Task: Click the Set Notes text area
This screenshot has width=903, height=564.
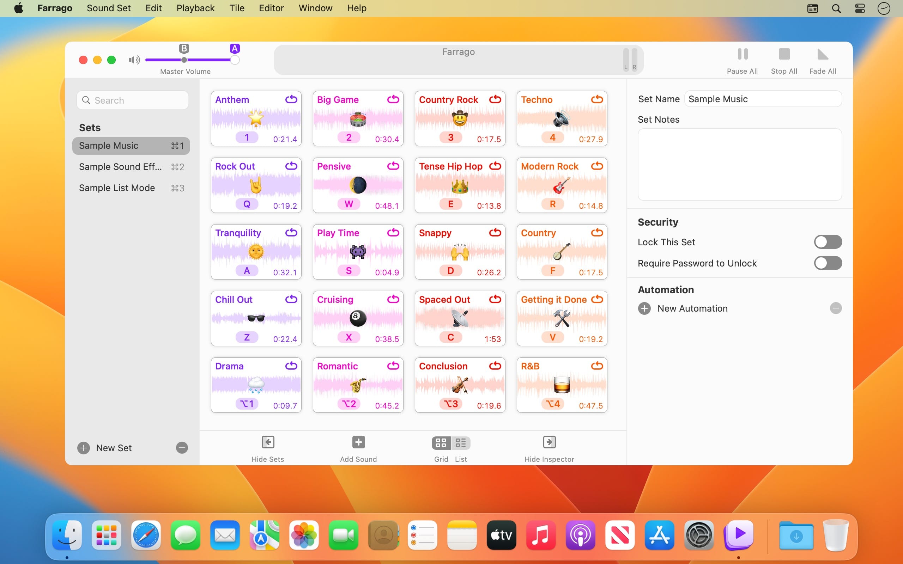Action: click(x=739, y=165)
